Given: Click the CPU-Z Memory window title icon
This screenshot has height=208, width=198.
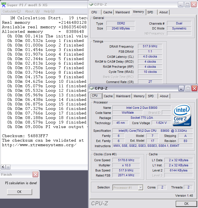Looking at the screenshot, I should 91,4.
